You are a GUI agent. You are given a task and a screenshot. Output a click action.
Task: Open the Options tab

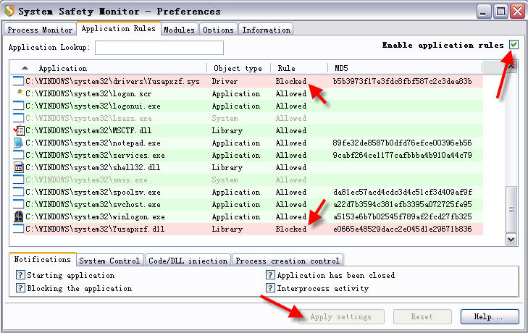pos(218,30)
